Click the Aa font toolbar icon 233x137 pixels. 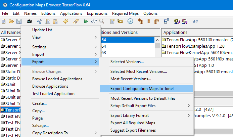point(195,21)
